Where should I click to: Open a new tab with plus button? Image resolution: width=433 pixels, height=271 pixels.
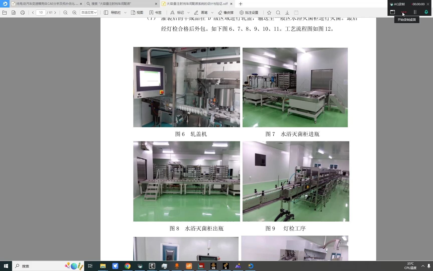[x=241, y=4]
